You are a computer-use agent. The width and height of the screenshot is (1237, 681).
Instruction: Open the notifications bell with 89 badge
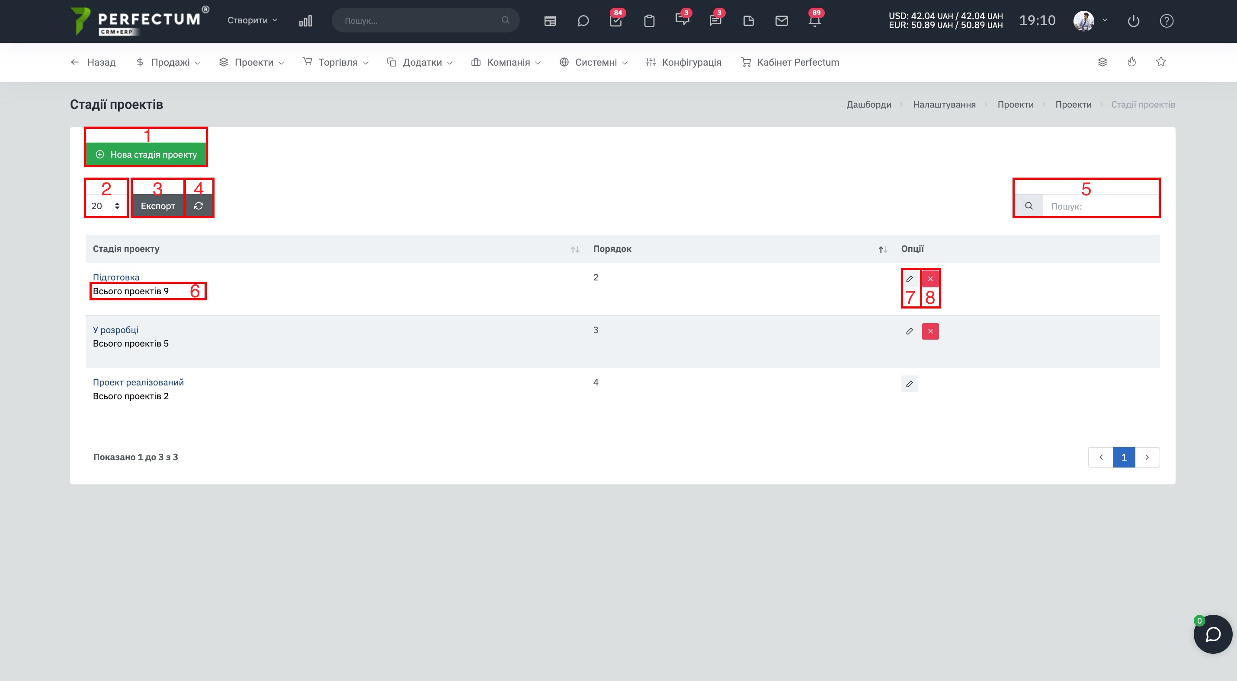[814, 21]
